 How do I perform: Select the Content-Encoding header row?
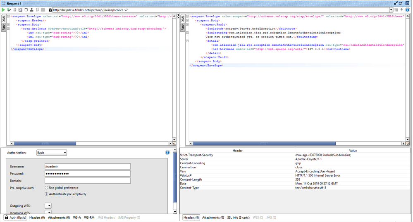click(295, 163)
